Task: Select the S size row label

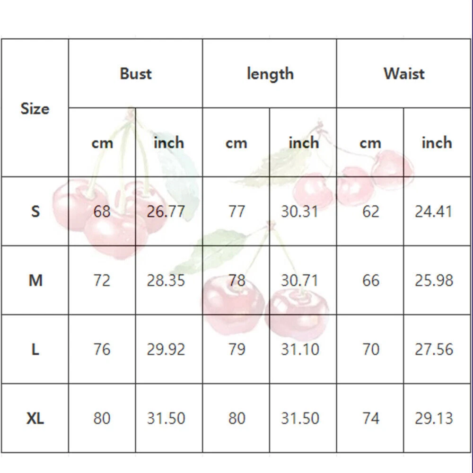Action: pyautogui.click(x=35, y=211)
